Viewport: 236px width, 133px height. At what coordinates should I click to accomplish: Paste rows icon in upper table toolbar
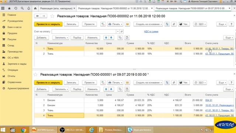click(127, 38)
